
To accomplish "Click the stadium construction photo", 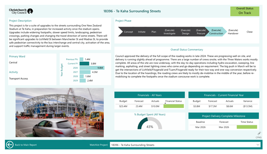I will tap(60, 112).
